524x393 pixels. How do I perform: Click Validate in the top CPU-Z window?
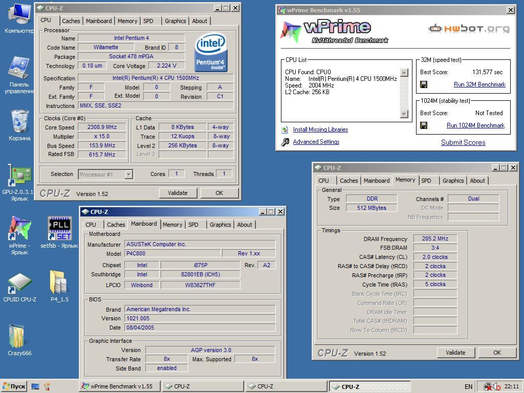(178, 193)
